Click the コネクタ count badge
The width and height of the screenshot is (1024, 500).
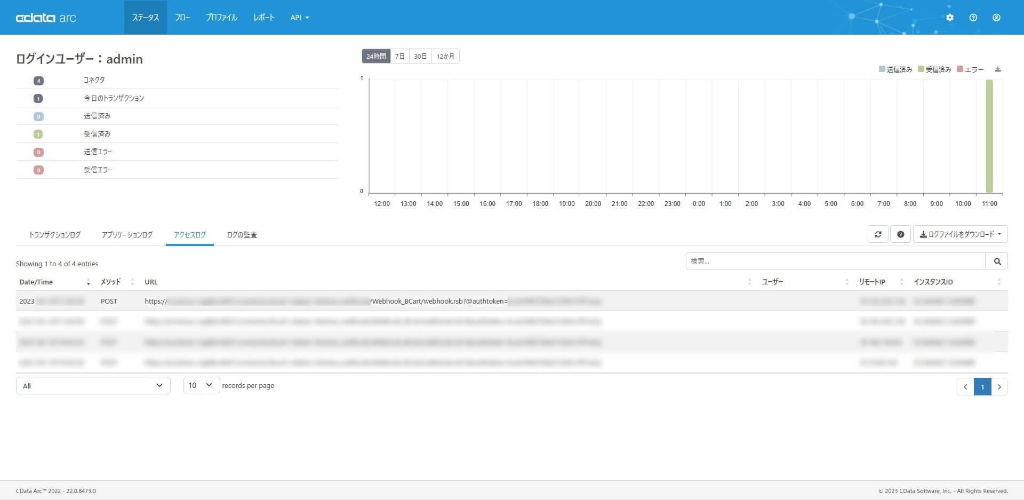tap(38, 81)
